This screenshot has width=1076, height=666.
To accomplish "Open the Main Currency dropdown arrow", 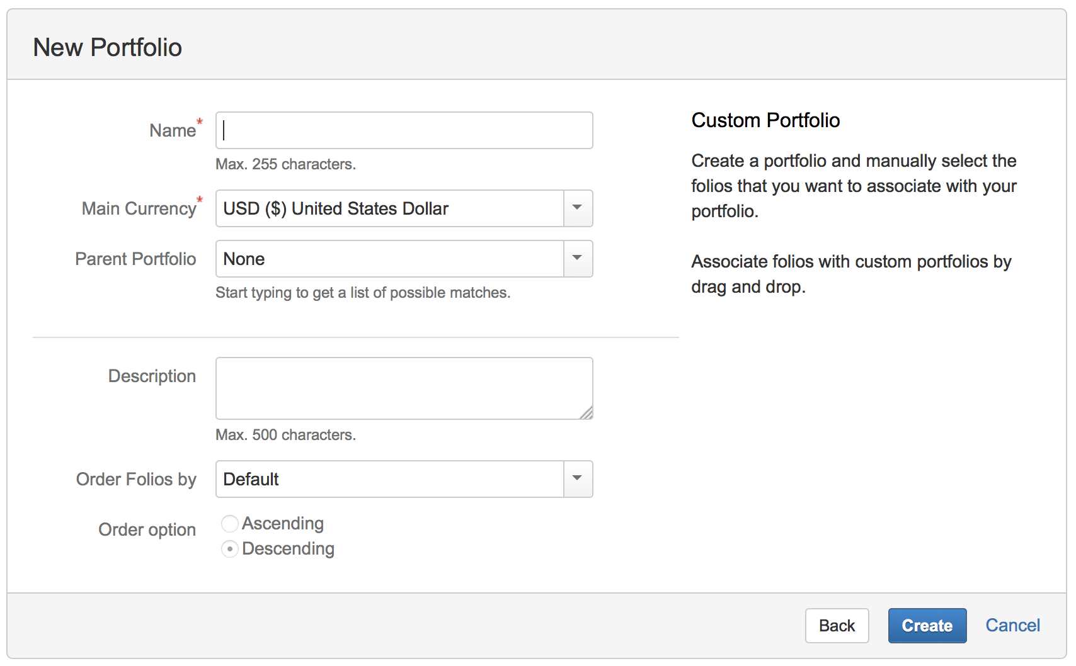I will click(x=577, y=208).
